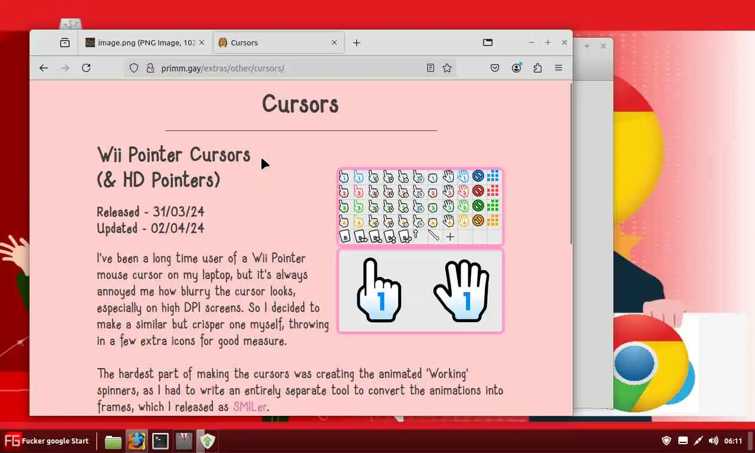Image resolution: width=755 pixels, height=453 pixels.
Task: Open the large HD hand pointers image
Action: point(421,291)
